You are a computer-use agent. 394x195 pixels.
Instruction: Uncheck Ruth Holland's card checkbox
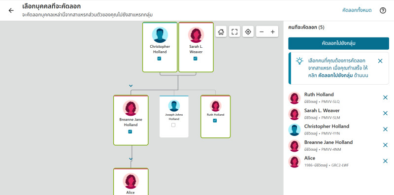pos(215,121)
